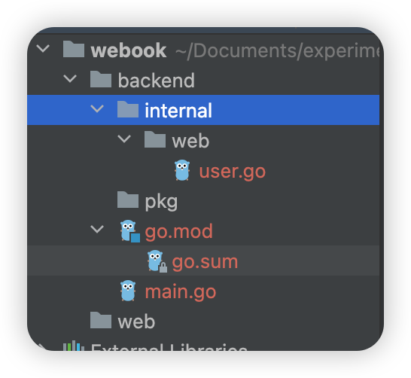Click the gopher icon beside main.go
The width and height of the screenshot is (411, 378).
click(x=128, y=291)
